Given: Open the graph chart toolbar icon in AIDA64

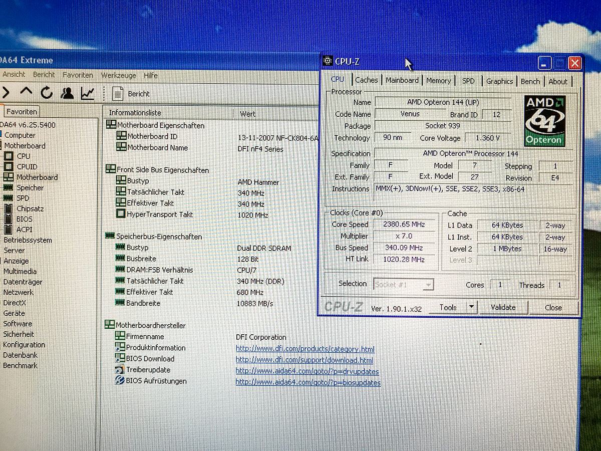Looking at the screenshot, I should (88, 93).
